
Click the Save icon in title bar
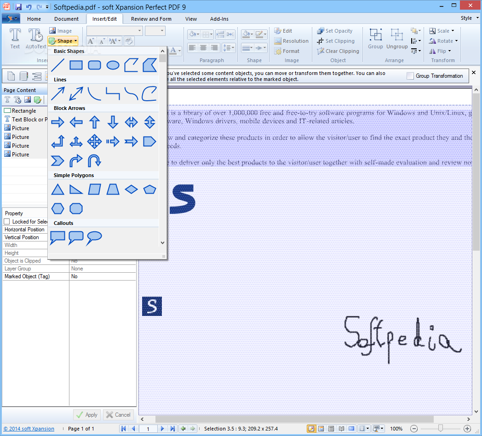(18, 7)
